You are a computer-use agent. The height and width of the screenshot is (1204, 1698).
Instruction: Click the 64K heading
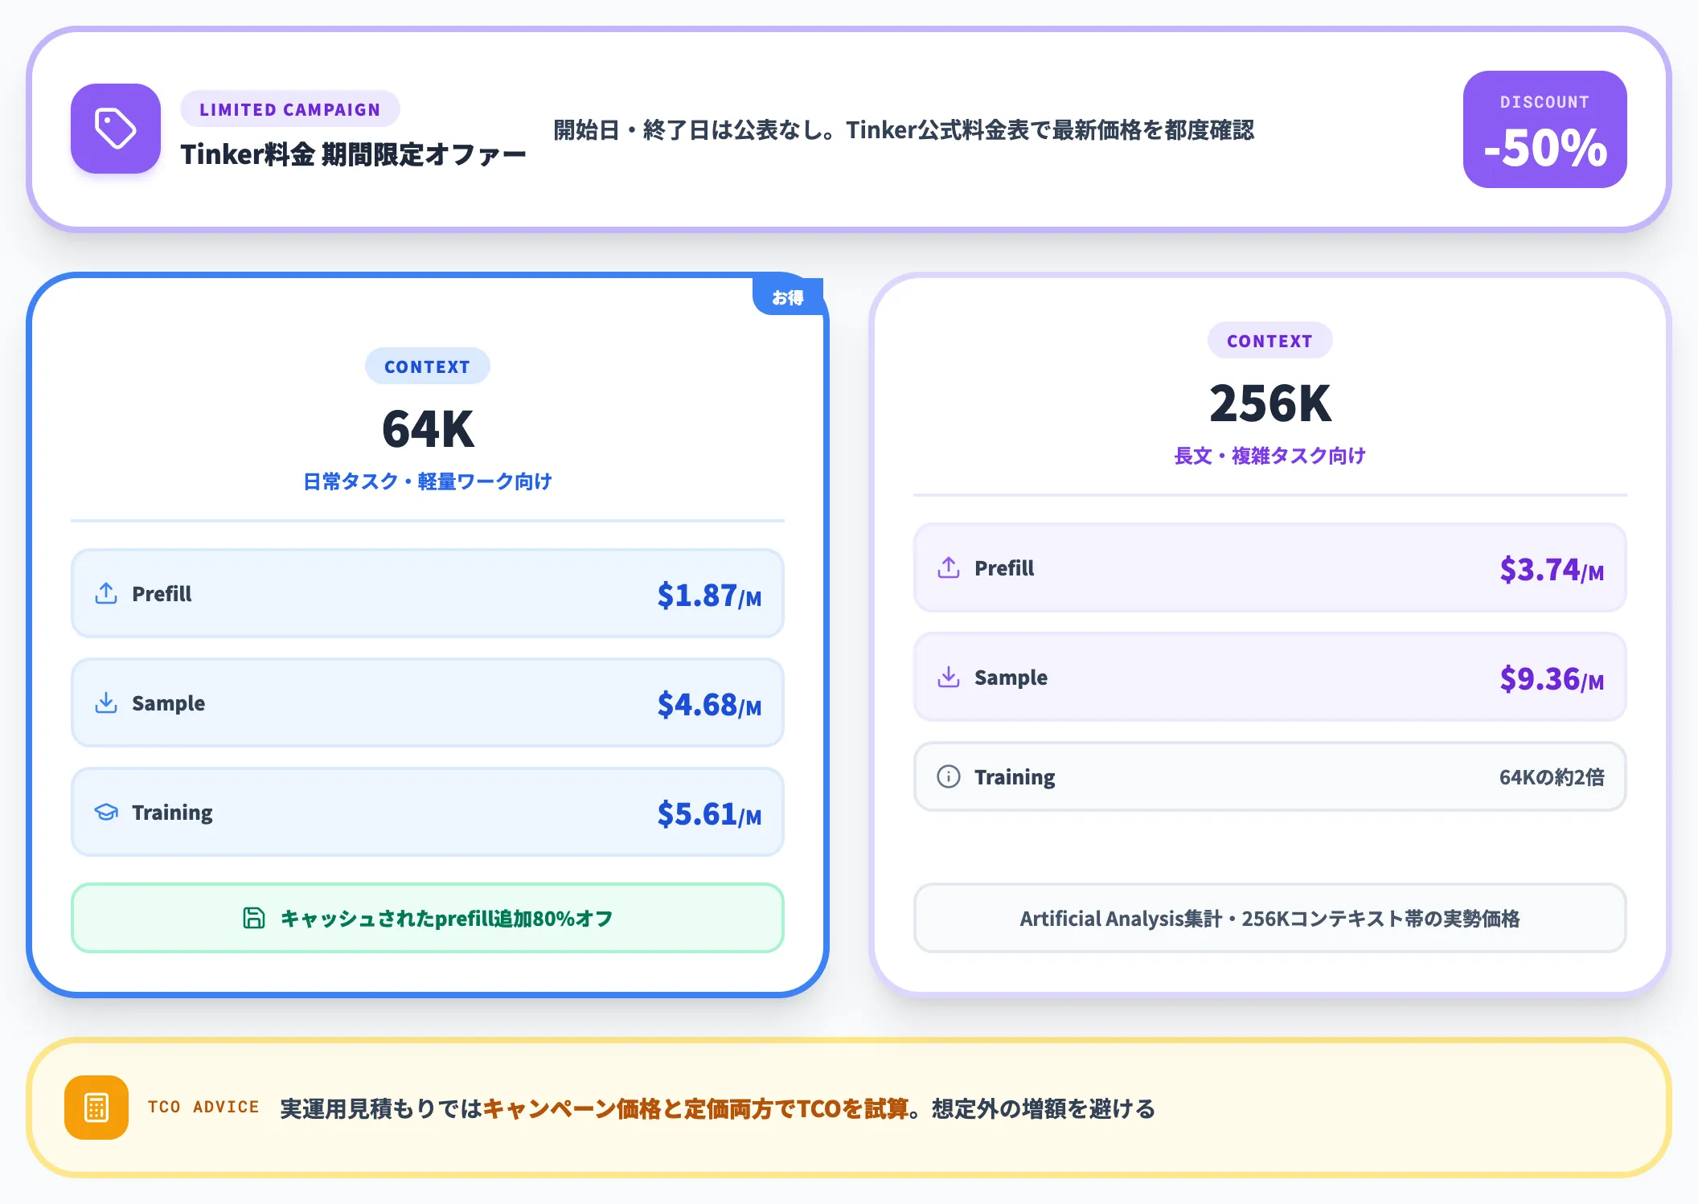point(428,428)
